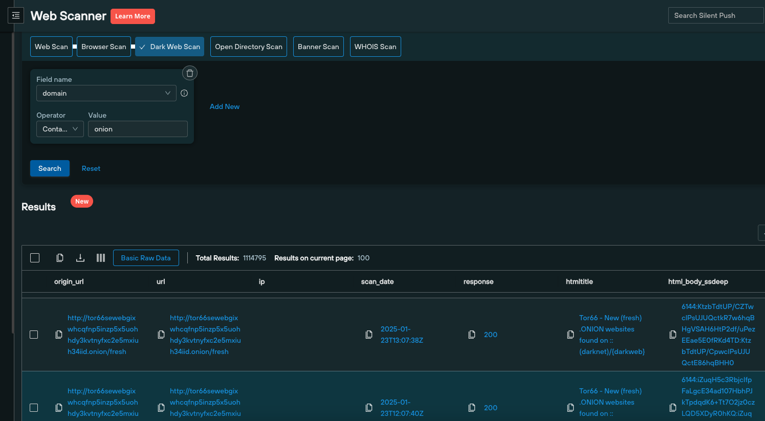Copy htmltitle in the 13:07:38Z row
This screenshot has height=421, width=765.
(571, 335)
